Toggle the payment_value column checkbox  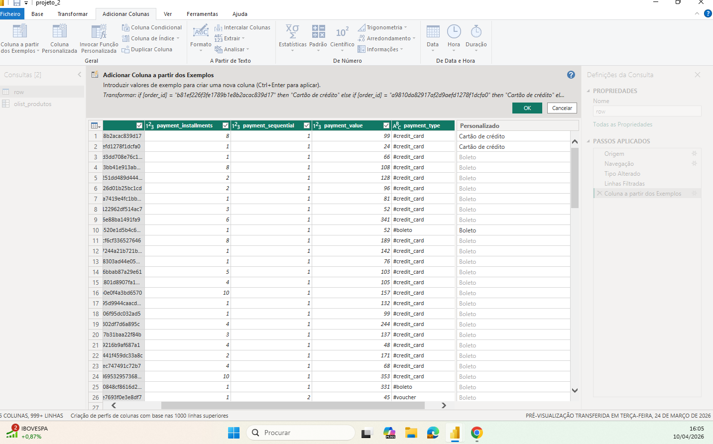coord(307,125)
